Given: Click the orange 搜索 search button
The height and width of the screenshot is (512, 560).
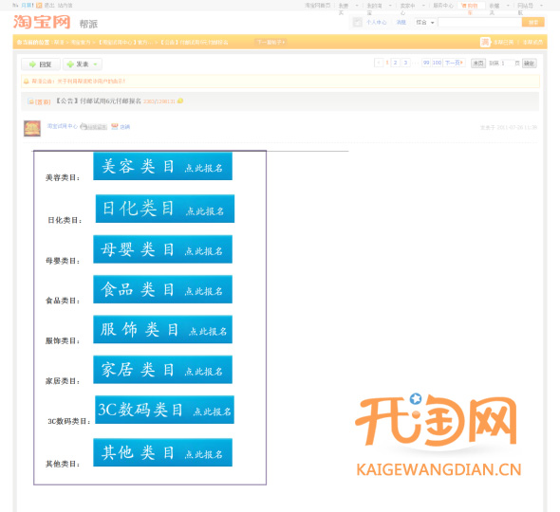Looking at the screenshot, I should click(x=532, y=22).
